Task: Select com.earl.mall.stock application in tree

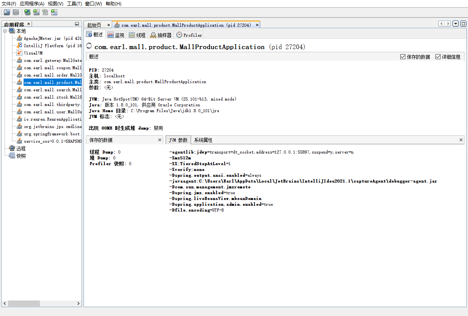Action: 53,97
